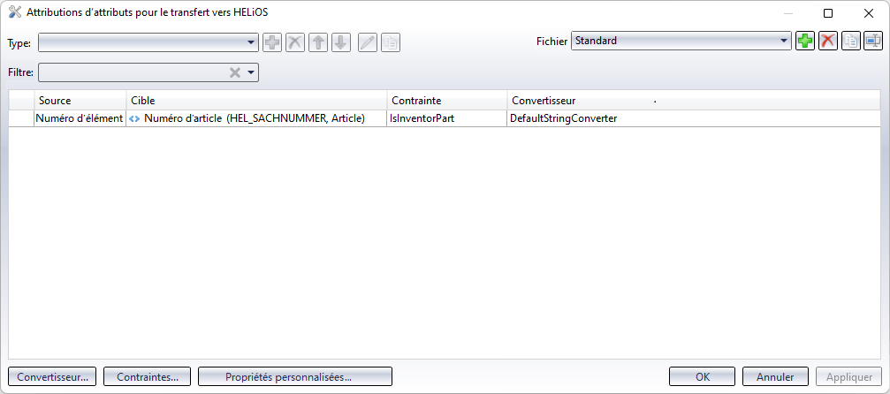The width and height of the screenshot is (890, 394).
Task: Open the Type dropdown
Action: (148, 42)
